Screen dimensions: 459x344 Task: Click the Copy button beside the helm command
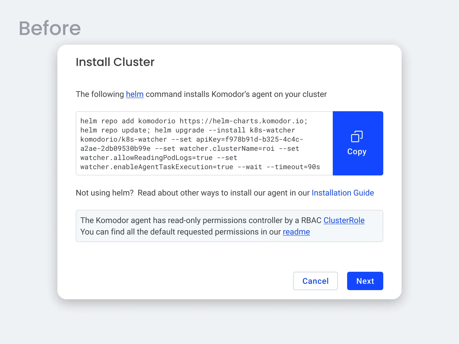358,143
